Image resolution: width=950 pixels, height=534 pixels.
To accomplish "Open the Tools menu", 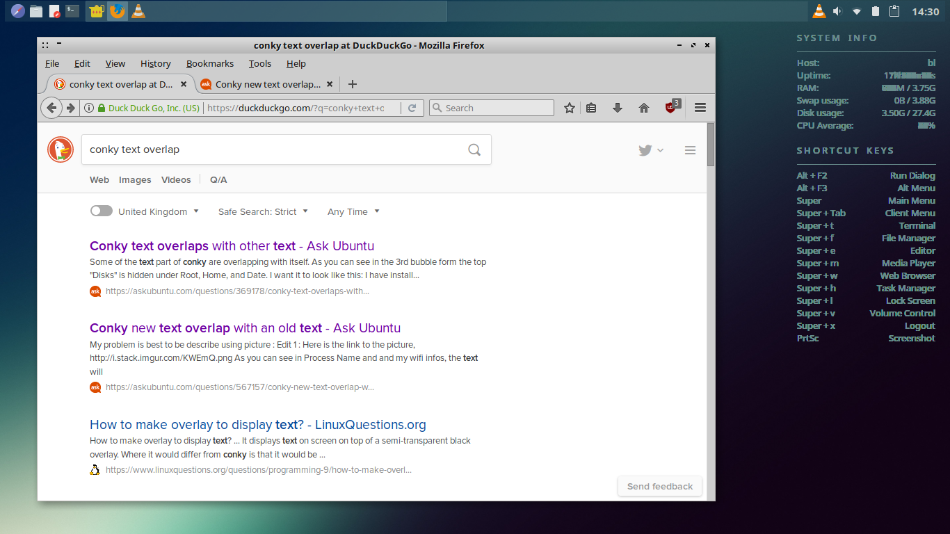I will point(260,63).
